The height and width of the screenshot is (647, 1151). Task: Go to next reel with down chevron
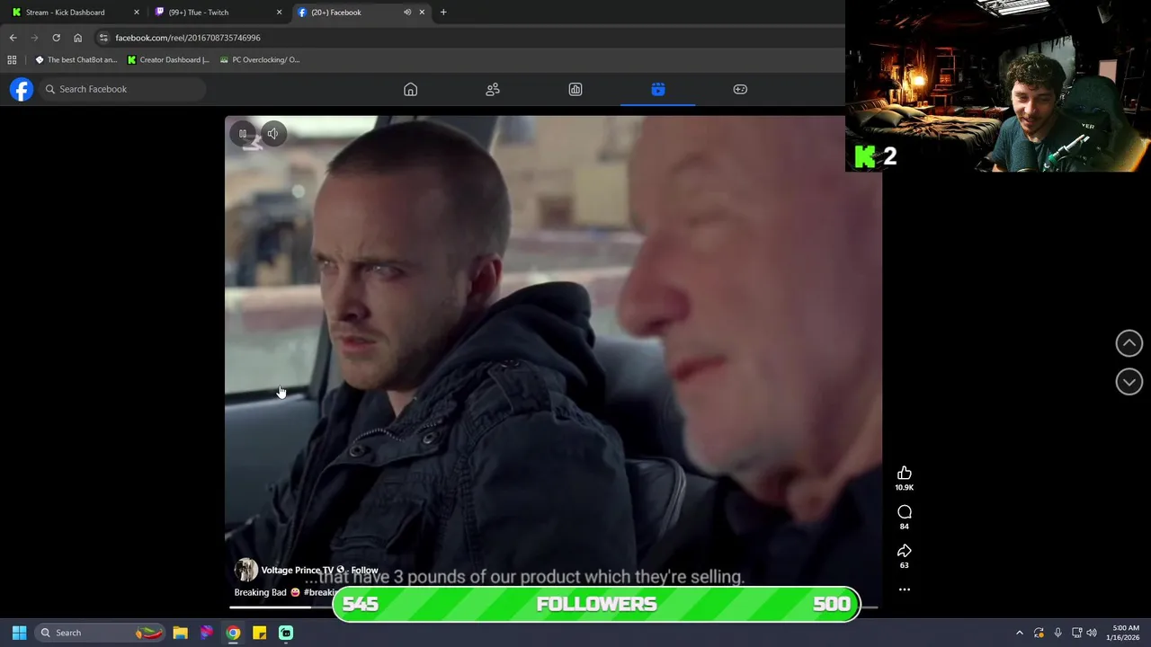[1129, 382]
